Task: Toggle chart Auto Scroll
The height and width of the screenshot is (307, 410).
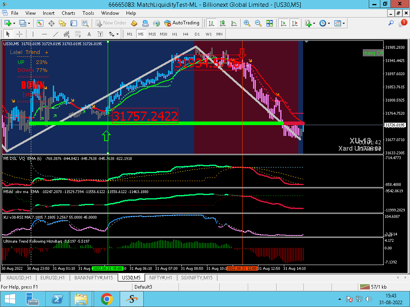Action: [284, 23]
